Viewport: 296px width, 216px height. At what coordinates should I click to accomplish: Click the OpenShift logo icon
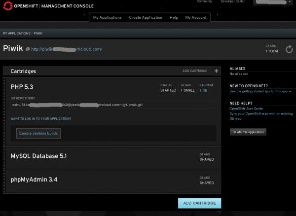tap(8, 6)
